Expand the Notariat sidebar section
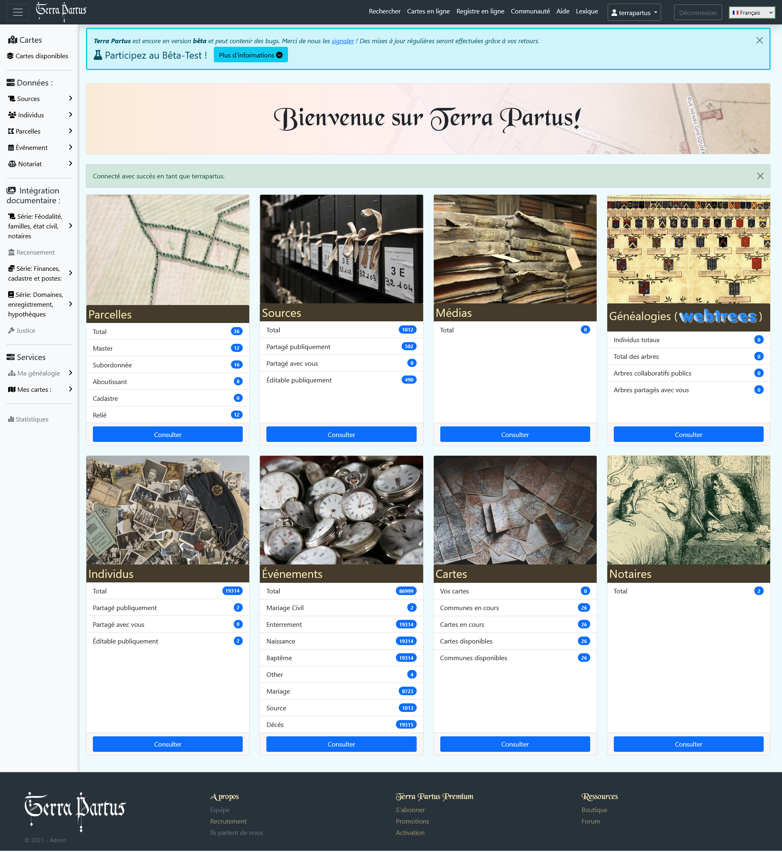Screen dimensions: 782x852 70,164
